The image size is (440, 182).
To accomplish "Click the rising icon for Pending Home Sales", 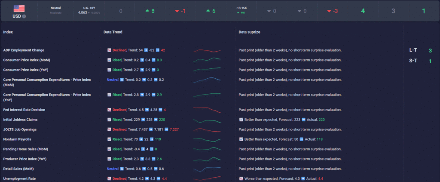I will coord(109,149).
